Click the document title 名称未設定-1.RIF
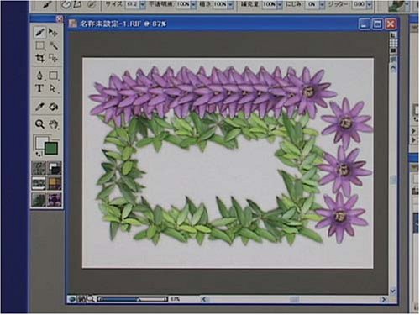Image resolution: width=420 pixels, height=315 pixels. [x=110, y=24]
